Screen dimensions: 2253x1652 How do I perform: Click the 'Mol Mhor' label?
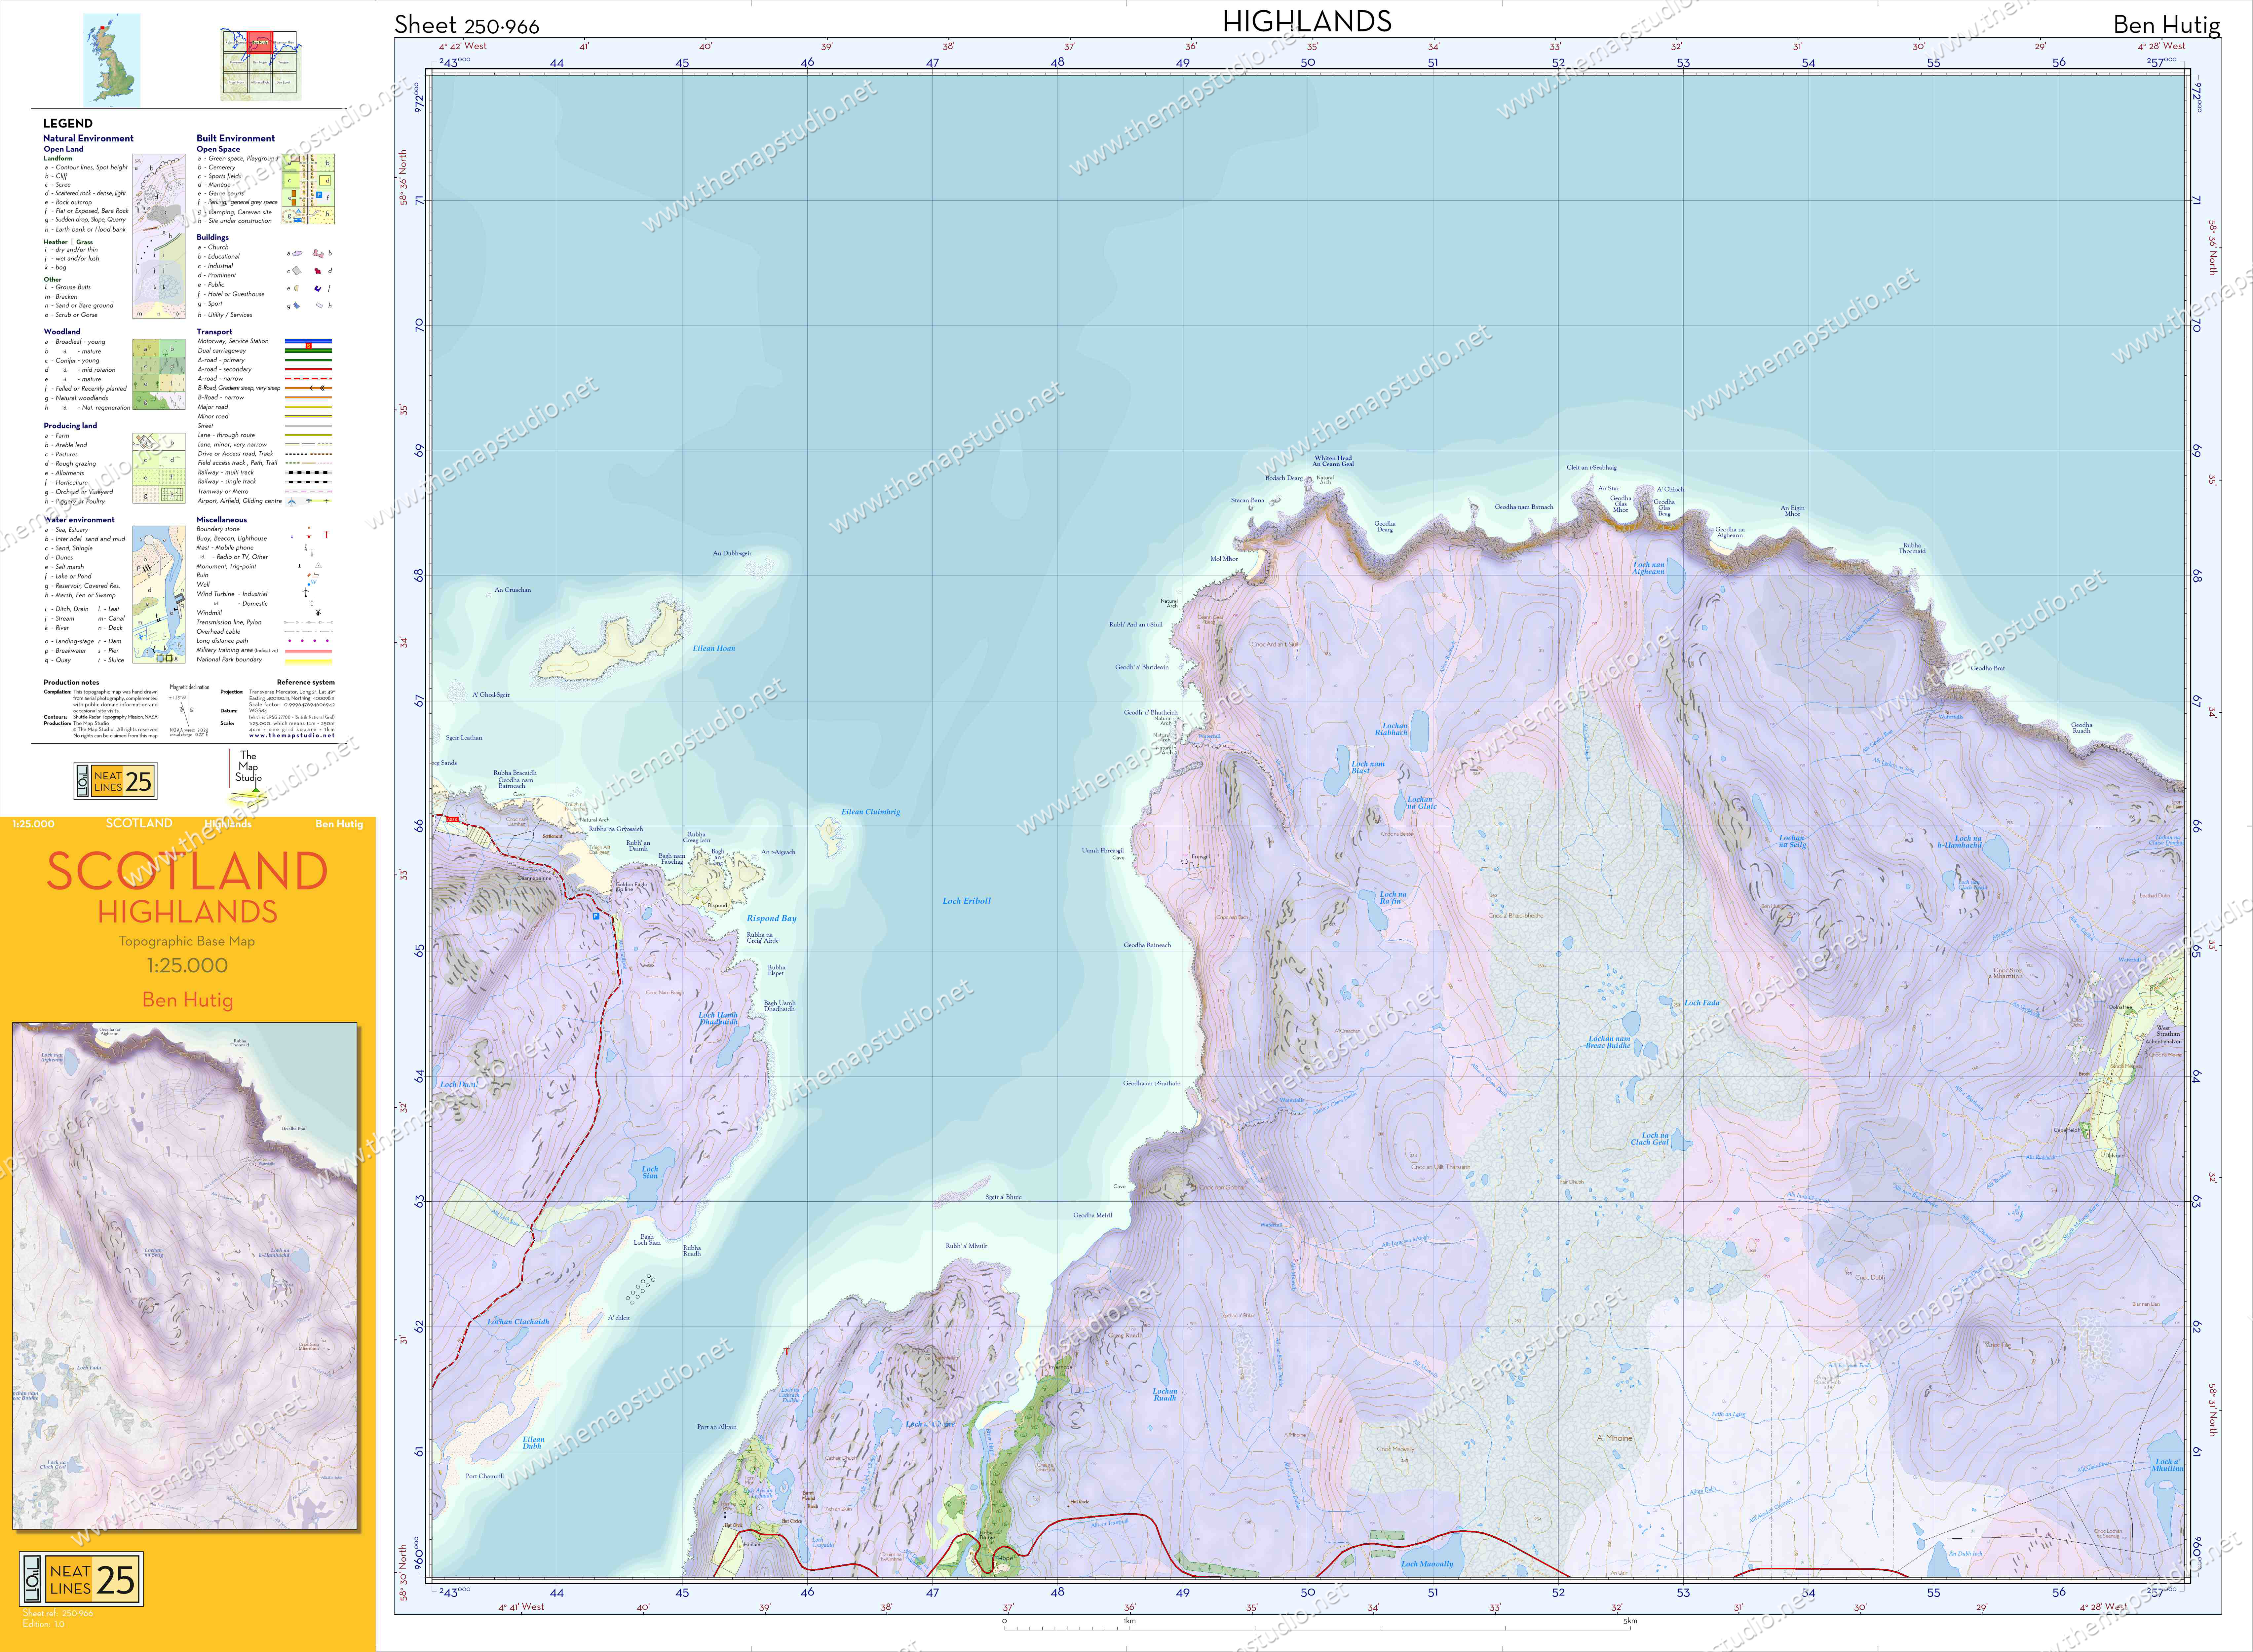[1224, 559]
